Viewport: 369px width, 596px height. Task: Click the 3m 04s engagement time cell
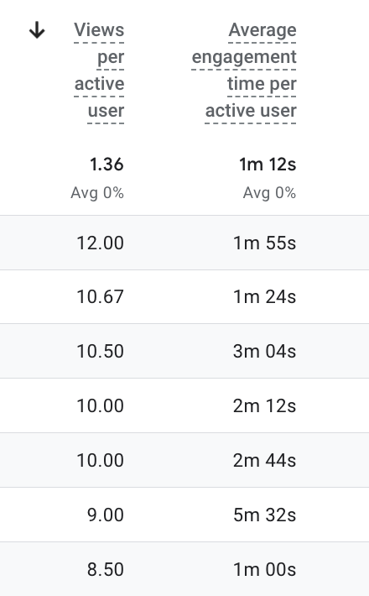[265, 351]
